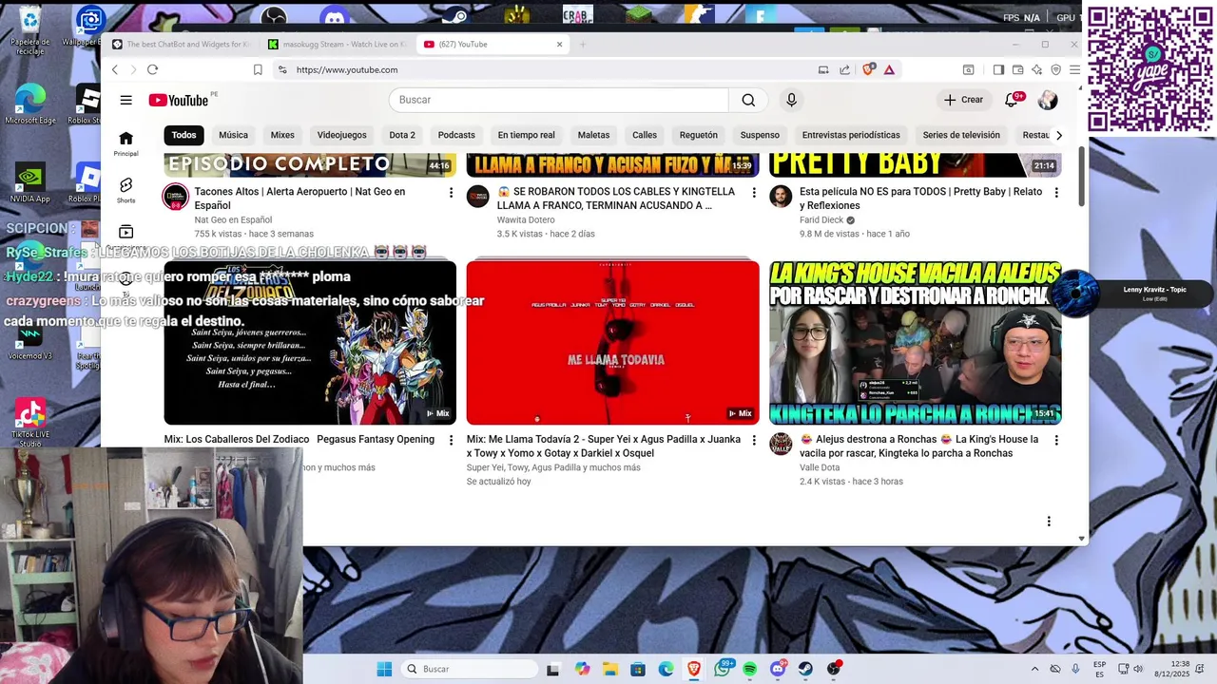
Task: Open Nat Geo en Español channel link
Action: coord(233,219)
